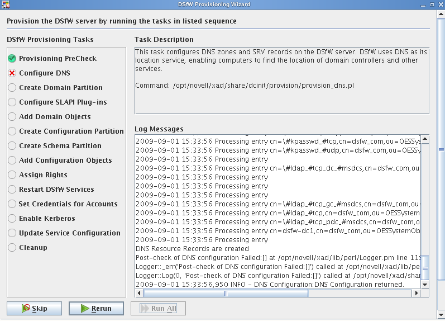The image size is (445, 321).
Task: Select the Create Configuration Partition task label
Action: tap(71, 131)
